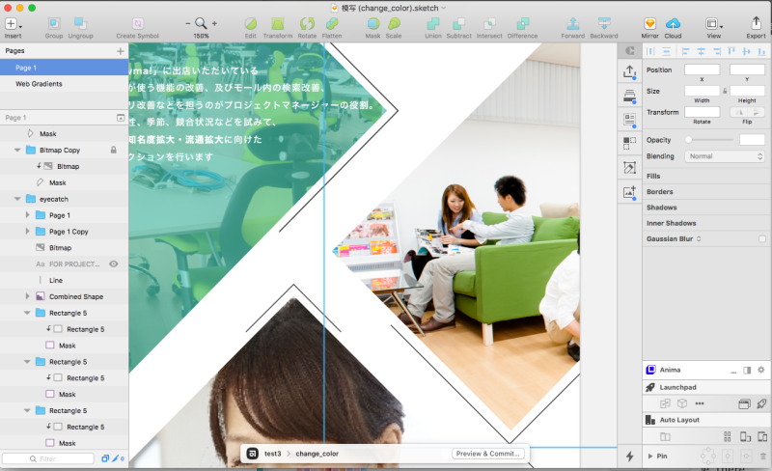This screenshot has width=772, height=471.
Task: Zoom out with the minus button
Action: (187, 23)
